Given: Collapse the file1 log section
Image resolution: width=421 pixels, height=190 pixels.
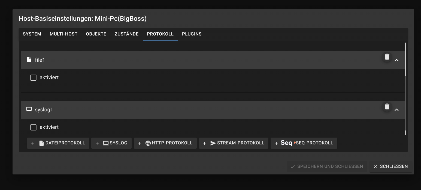Looking at the screenshot, I should (397, 60).
